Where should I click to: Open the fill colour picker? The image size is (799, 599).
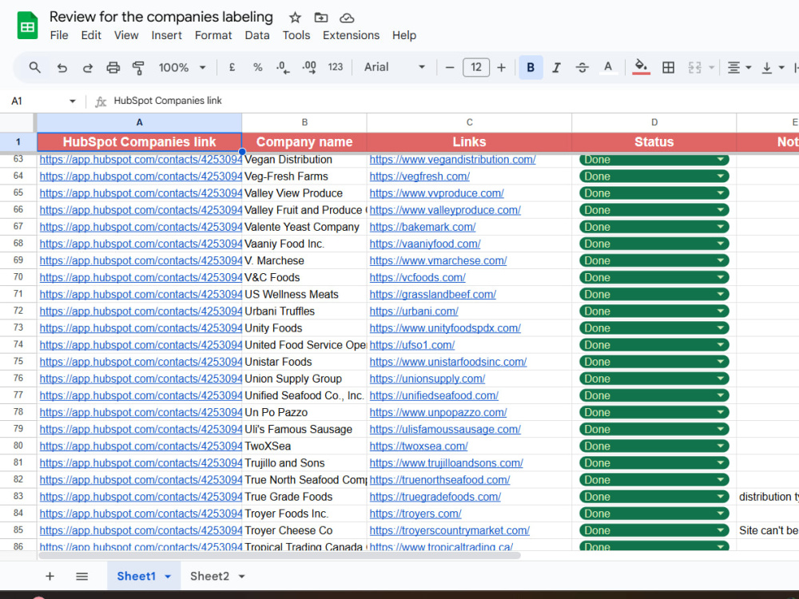click(641, 67)
